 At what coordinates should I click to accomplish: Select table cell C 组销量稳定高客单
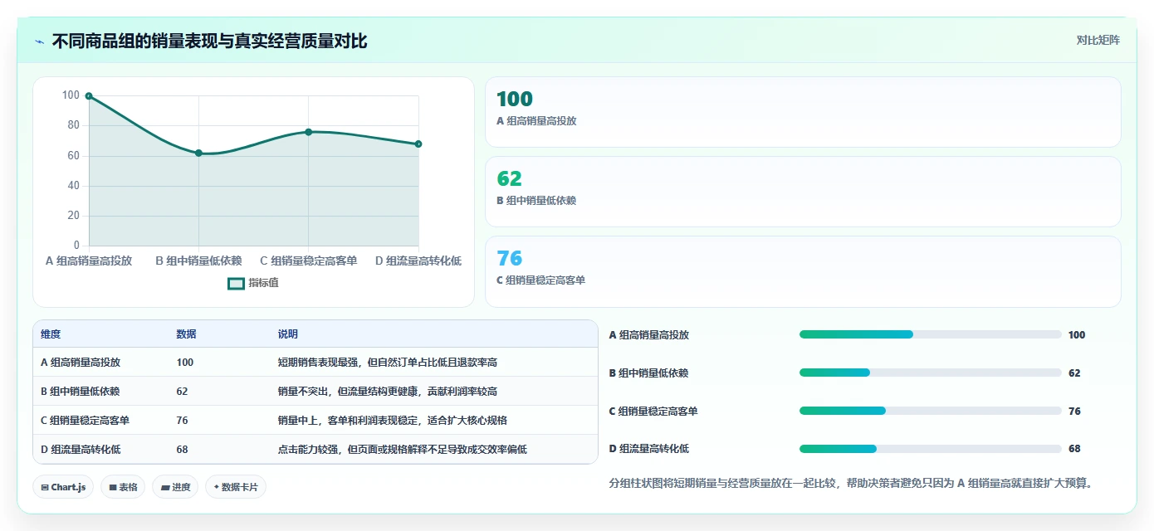[x=85, y=421]
